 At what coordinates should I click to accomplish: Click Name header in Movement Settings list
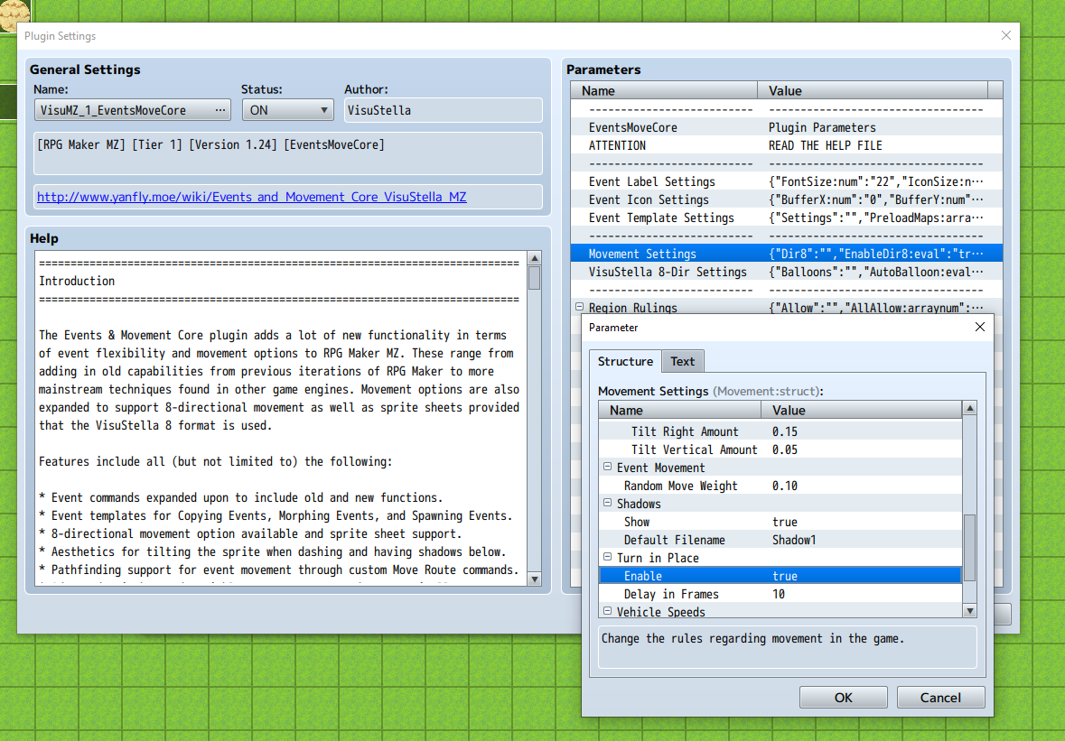680,410
